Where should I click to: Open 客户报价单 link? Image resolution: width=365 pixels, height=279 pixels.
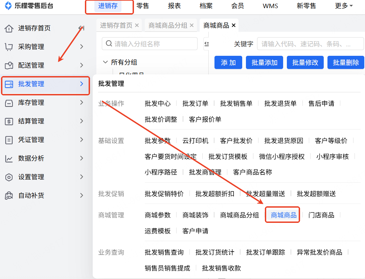tap(205, 119)
